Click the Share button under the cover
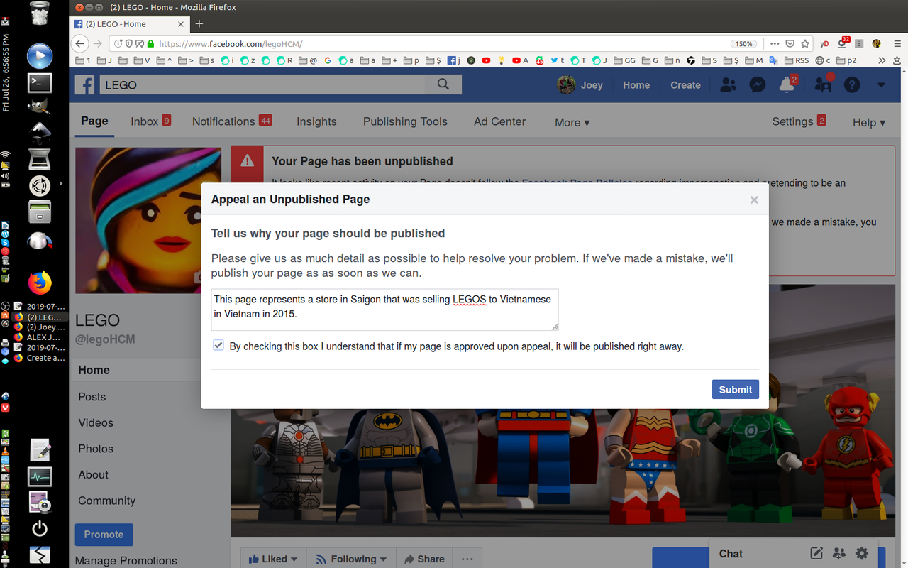908x568 pixels. point(424,559)
